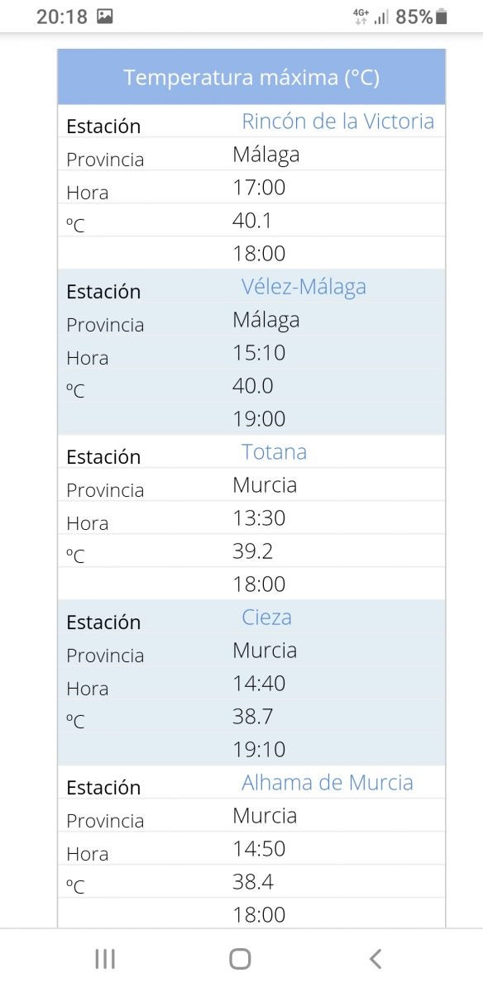
Task: Tap the 4G+ signal strength icon
Action: [371, 17]
